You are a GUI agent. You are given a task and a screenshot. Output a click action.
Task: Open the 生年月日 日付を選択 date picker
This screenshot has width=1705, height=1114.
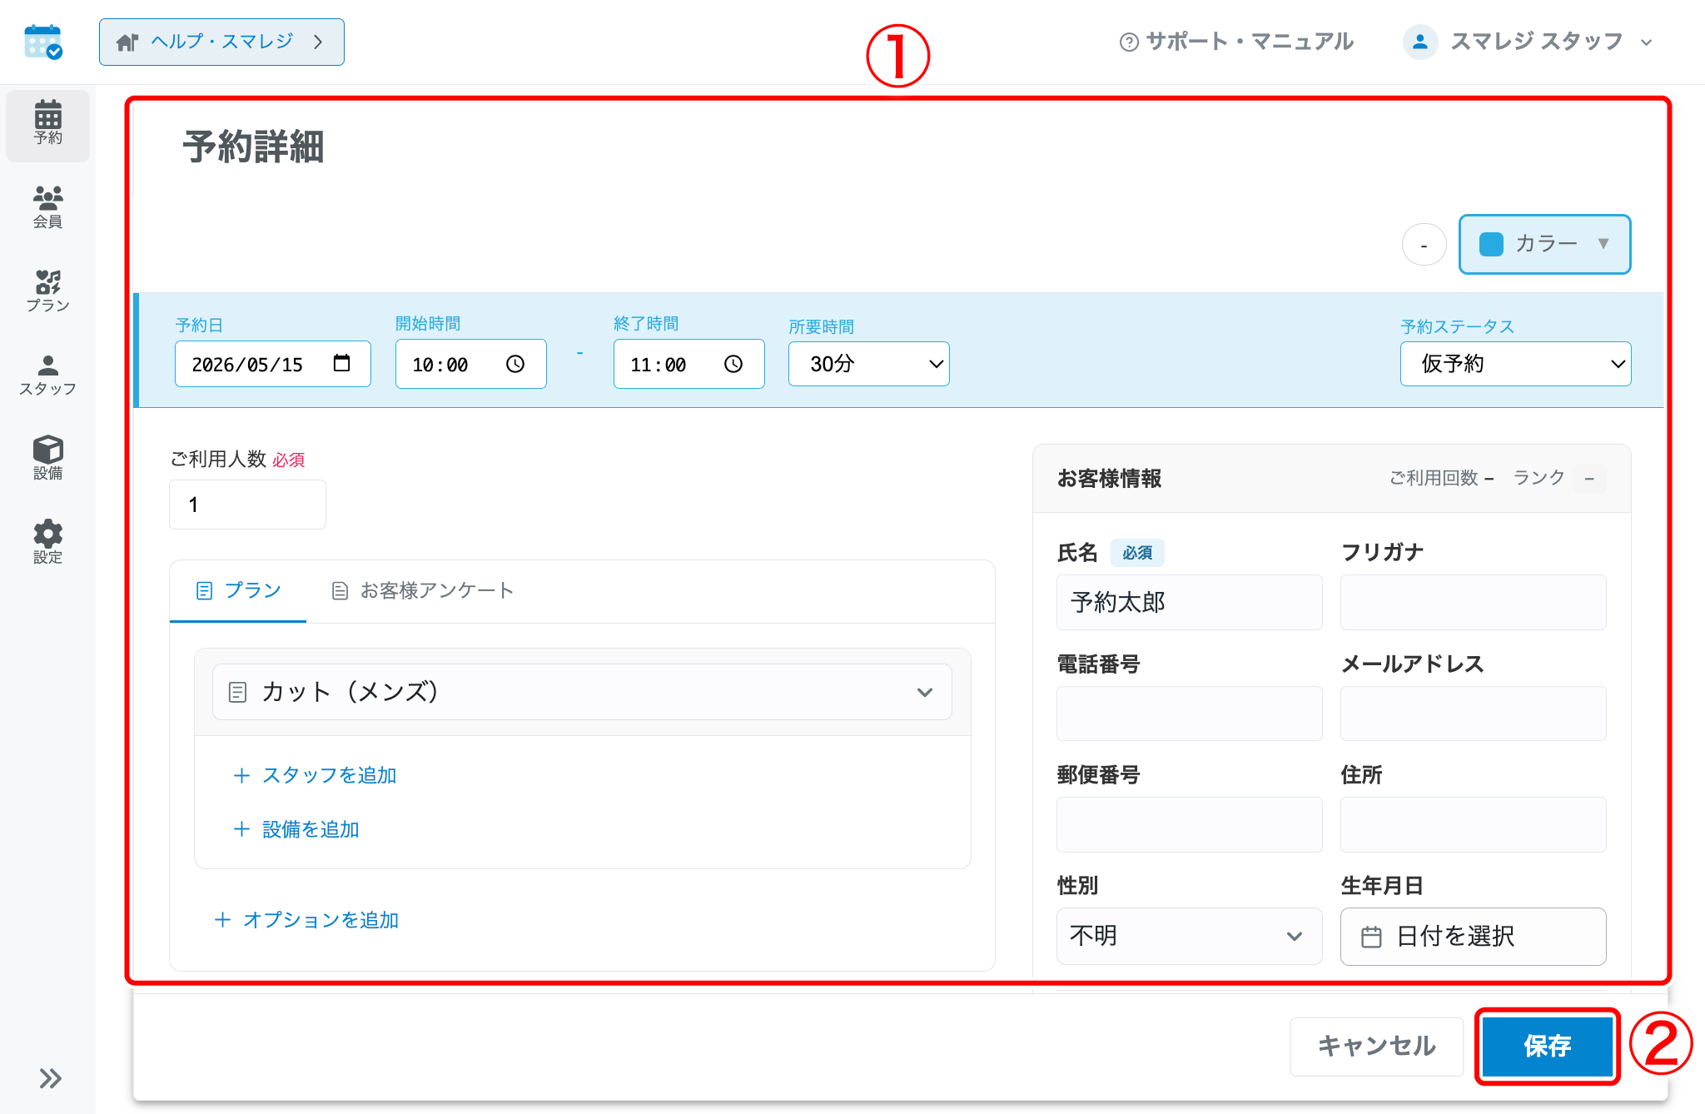(1473, 936)
